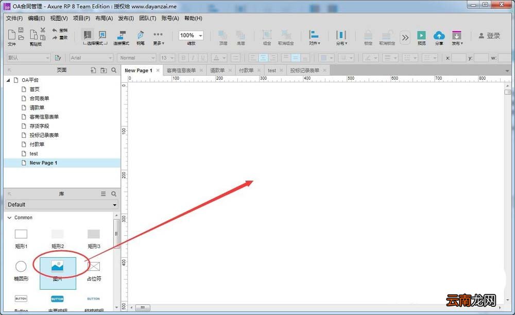Open the library panel menu icon
515x315 pixels.
click(103, 194)
